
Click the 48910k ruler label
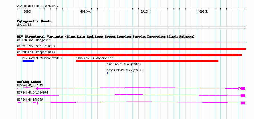coord(144,12)
